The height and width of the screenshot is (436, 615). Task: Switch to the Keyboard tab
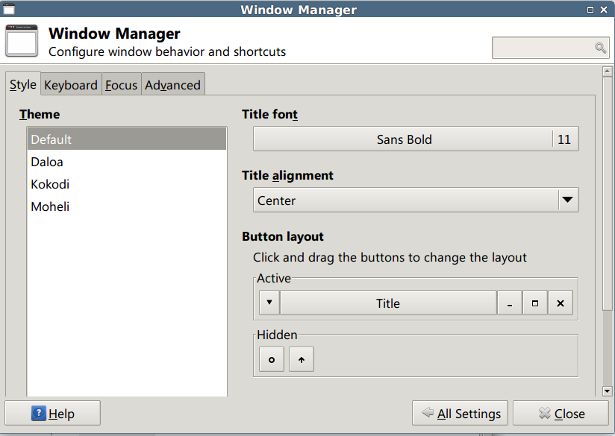coord(71,85)
